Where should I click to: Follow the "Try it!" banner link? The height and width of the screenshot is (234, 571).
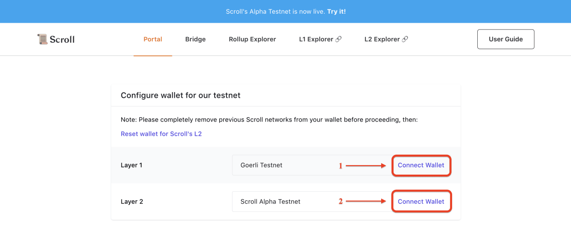tap(336, 11)
